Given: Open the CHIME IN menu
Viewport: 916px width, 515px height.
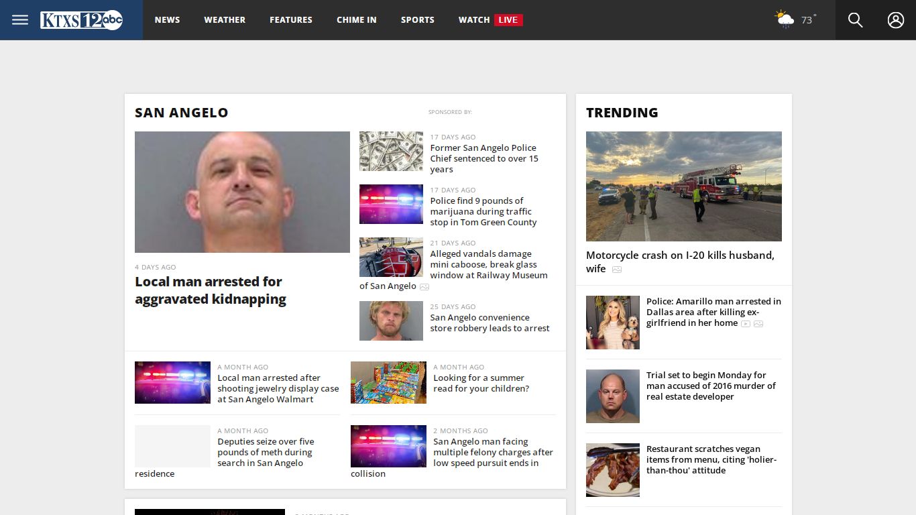Looking at the screenshot, I should (x=357, y=20).
